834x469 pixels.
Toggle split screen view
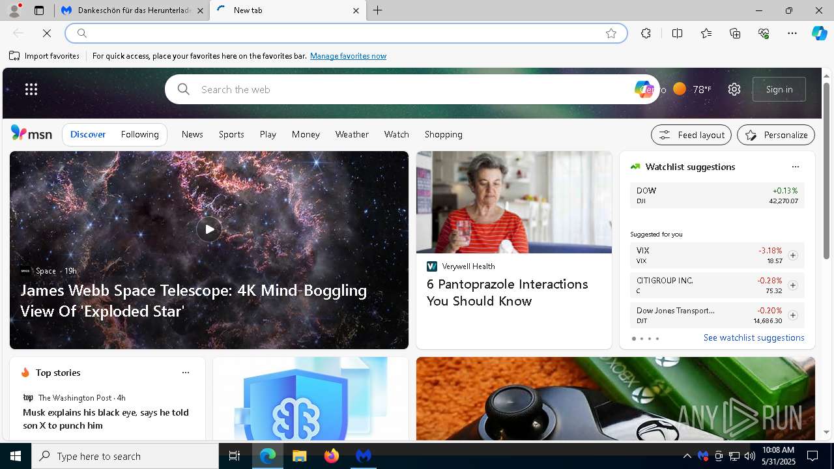(677, 33)
